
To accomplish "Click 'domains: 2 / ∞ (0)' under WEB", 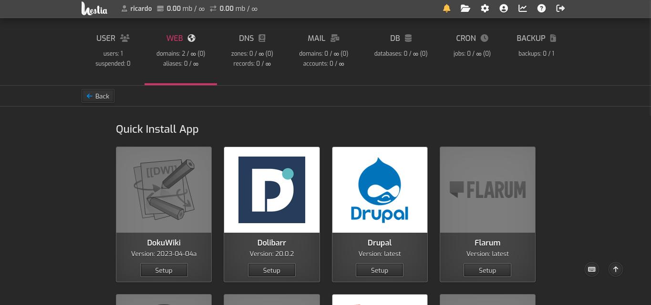I will point(181,54).
